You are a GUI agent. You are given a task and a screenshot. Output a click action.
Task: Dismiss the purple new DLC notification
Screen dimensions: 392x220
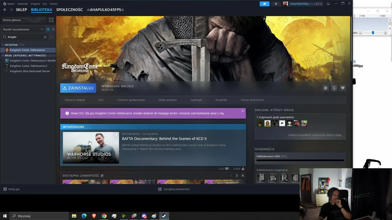(243, 111)
